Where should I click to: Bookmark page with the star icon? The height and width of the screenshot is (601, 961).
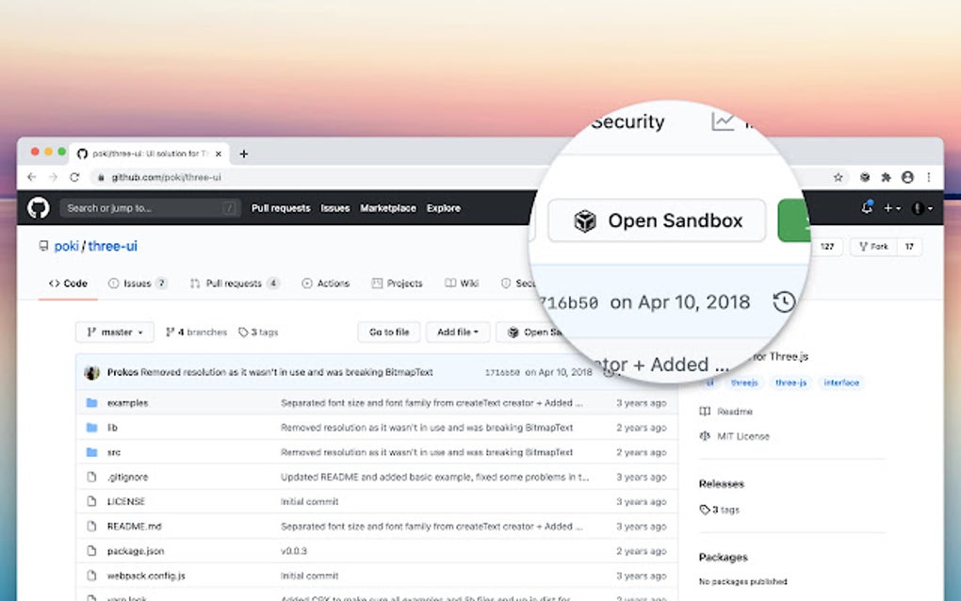(x=838, y=177)
